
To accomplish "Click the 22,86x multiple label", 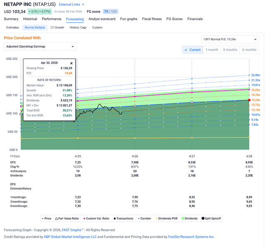I will (x=255, y=75).
